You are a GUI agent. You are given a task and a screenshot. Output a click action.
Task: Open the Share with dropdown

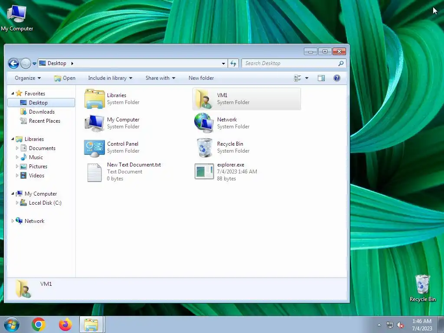160,78
